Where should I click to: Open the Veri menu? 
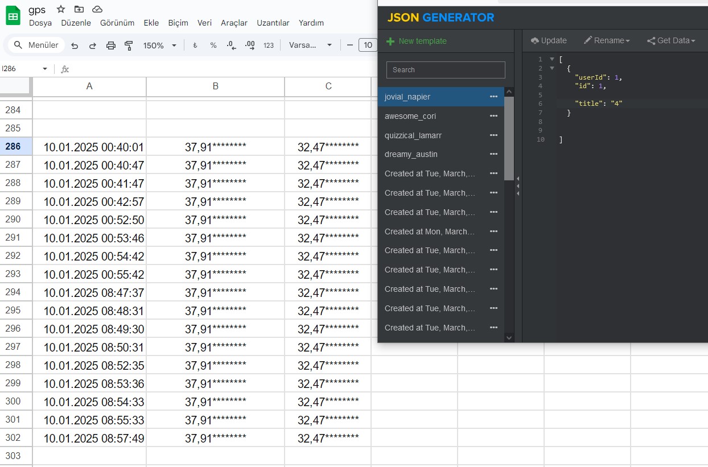click(204, 23)
